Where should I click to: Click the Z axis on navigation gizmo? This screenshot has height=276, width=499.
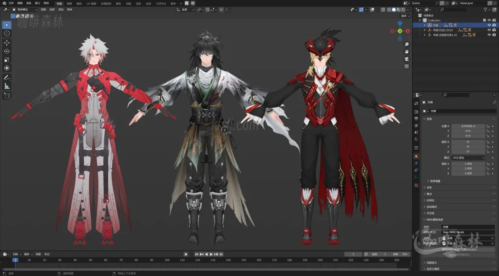coord(400,23)
